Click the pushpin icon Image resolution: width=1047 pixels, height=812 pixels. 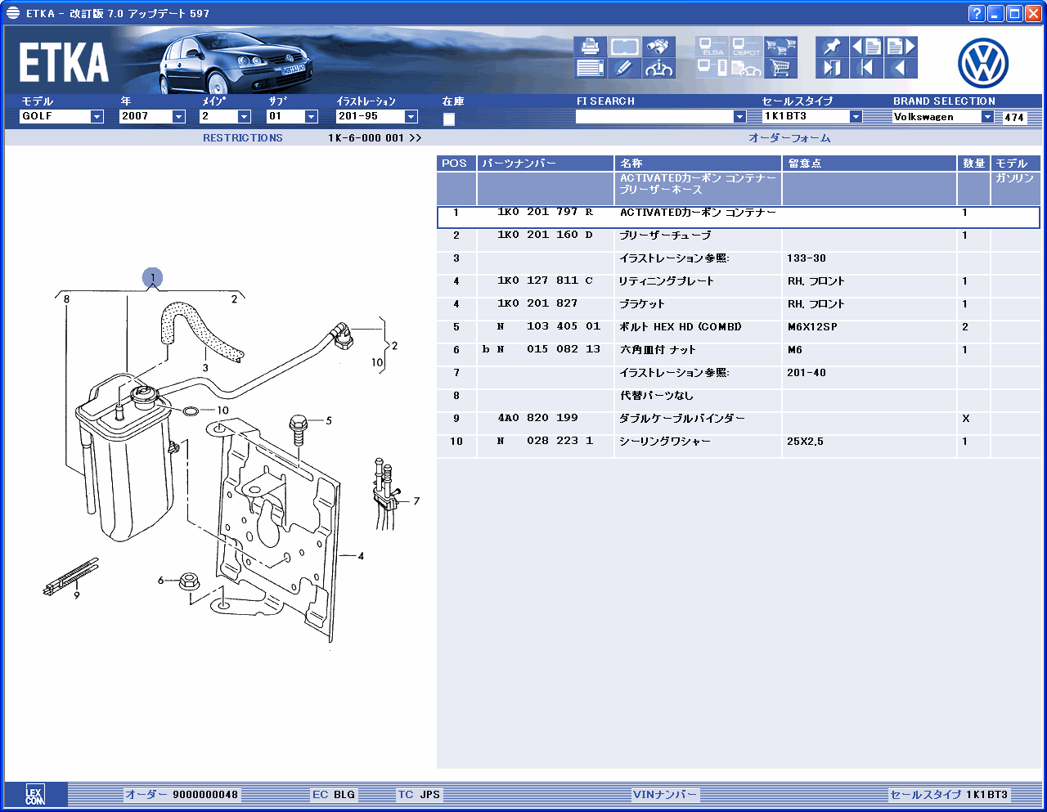(x=832, y=47)
